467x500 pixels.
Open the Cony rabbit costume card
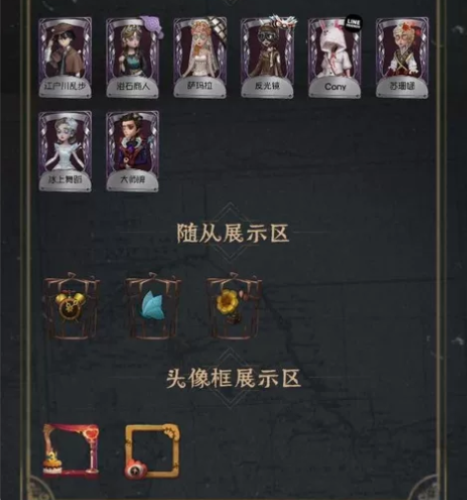point(334,57)
